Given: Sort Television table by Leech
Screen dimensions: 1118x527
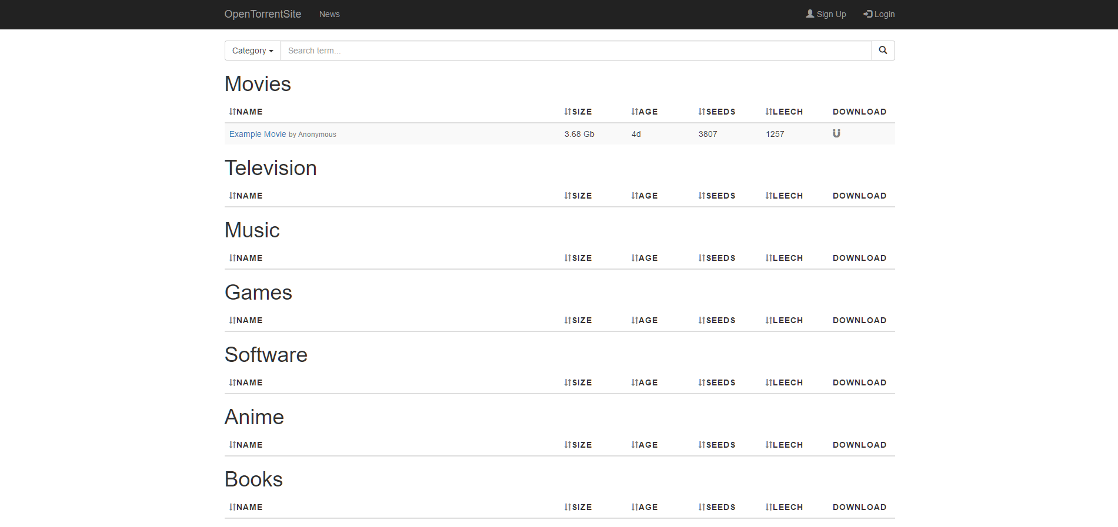Looking at the screenshot, I should [x=784, y=196].
